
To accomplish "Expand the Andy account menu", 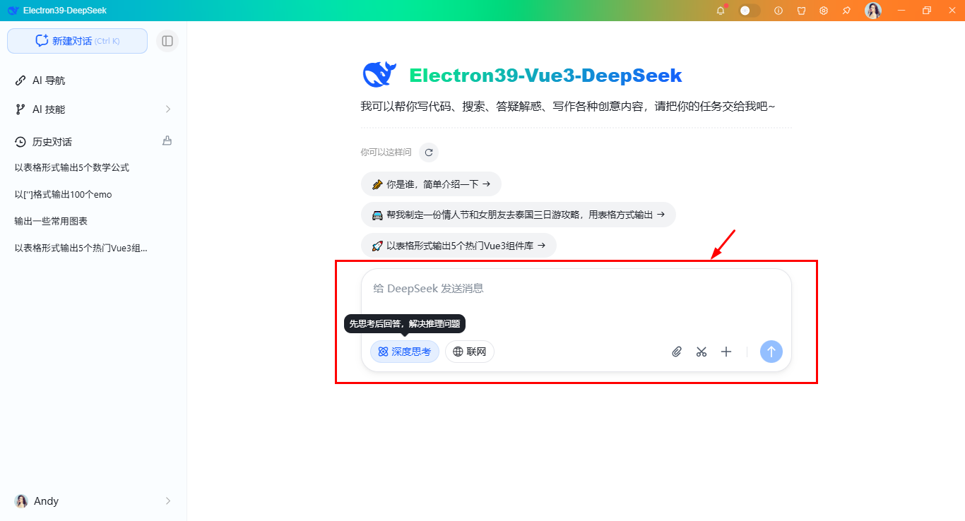I will click(x=92, y=501).
